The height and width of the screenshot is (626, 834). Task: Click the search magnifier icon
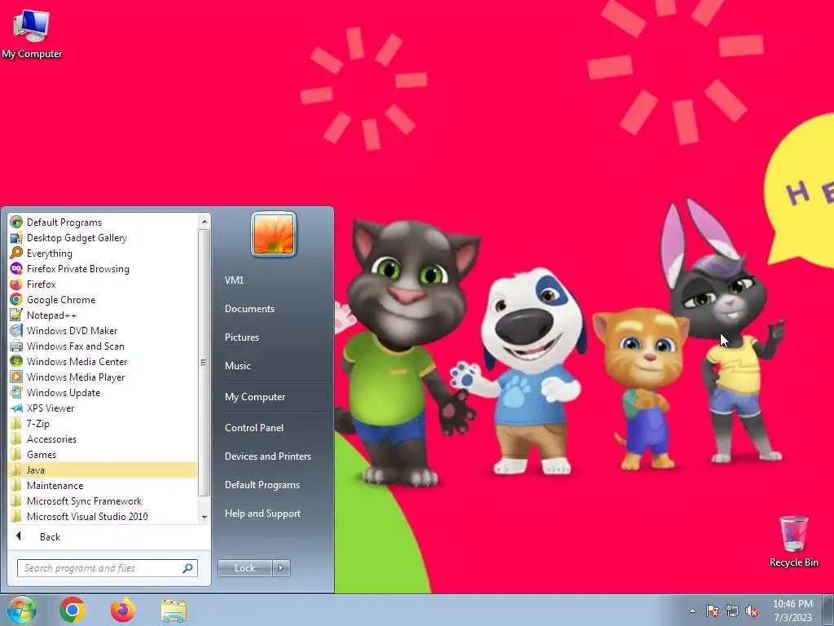click(x=188, y=568)
